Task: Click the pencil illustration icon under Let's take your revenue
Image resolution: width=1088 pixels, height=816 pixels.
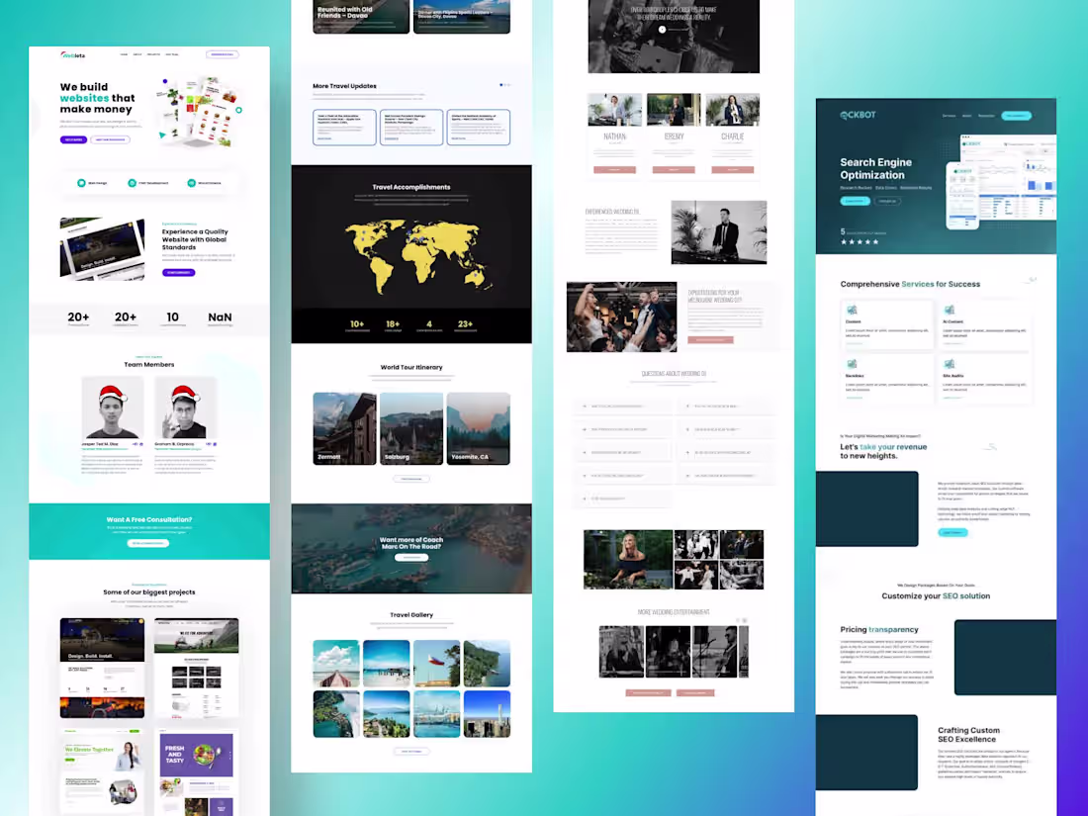Action: click(x=989, y=447)
